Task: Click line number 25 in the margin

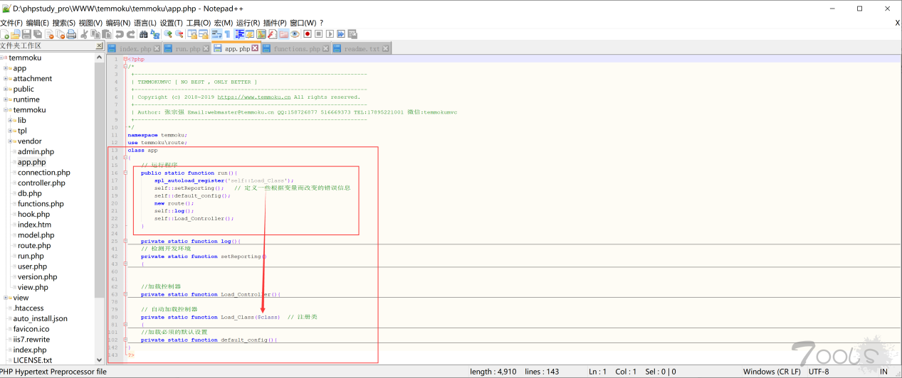Action: (114, 241)
